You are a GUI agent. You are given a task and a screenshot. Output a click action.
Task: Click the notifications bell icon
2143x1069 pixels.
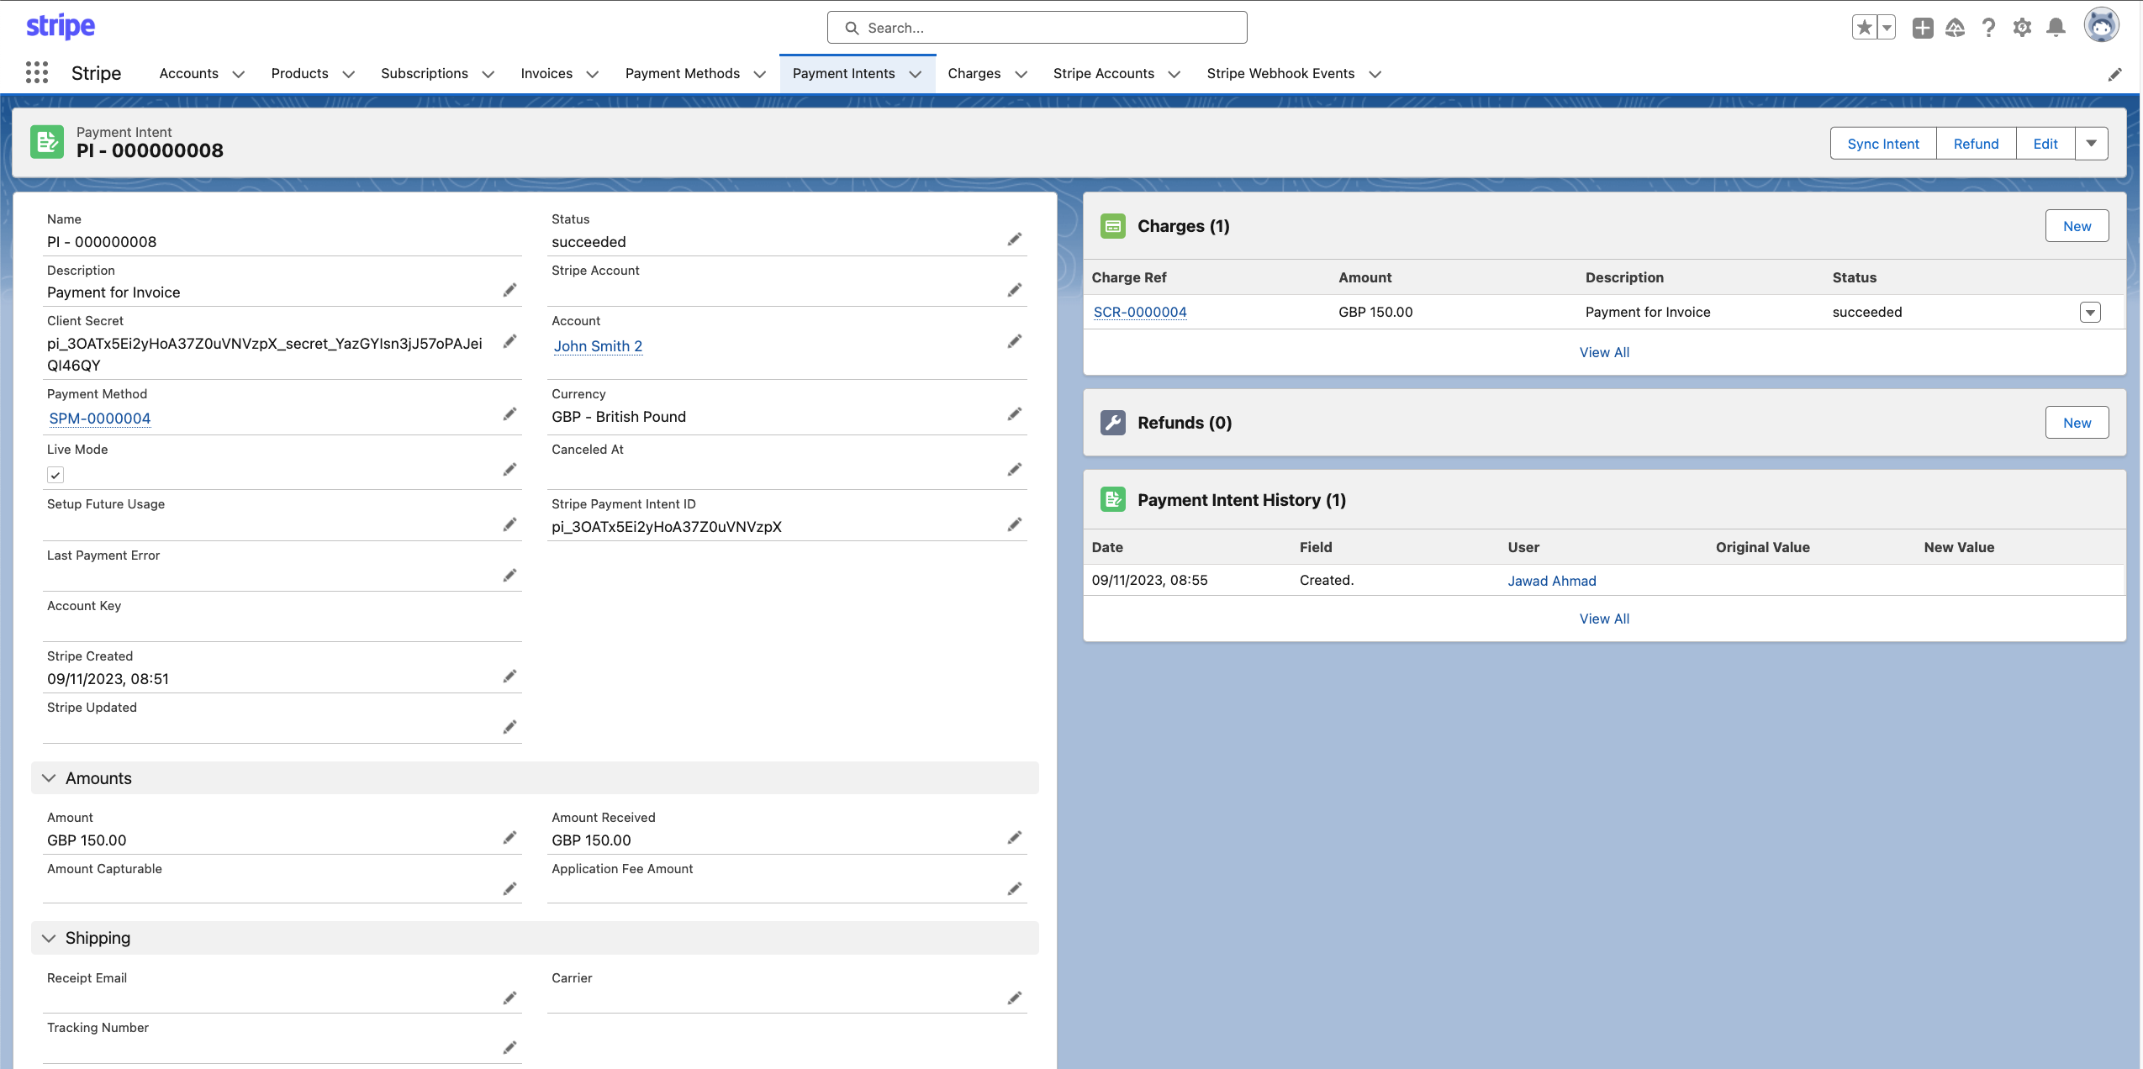(x=2056, y=28)
